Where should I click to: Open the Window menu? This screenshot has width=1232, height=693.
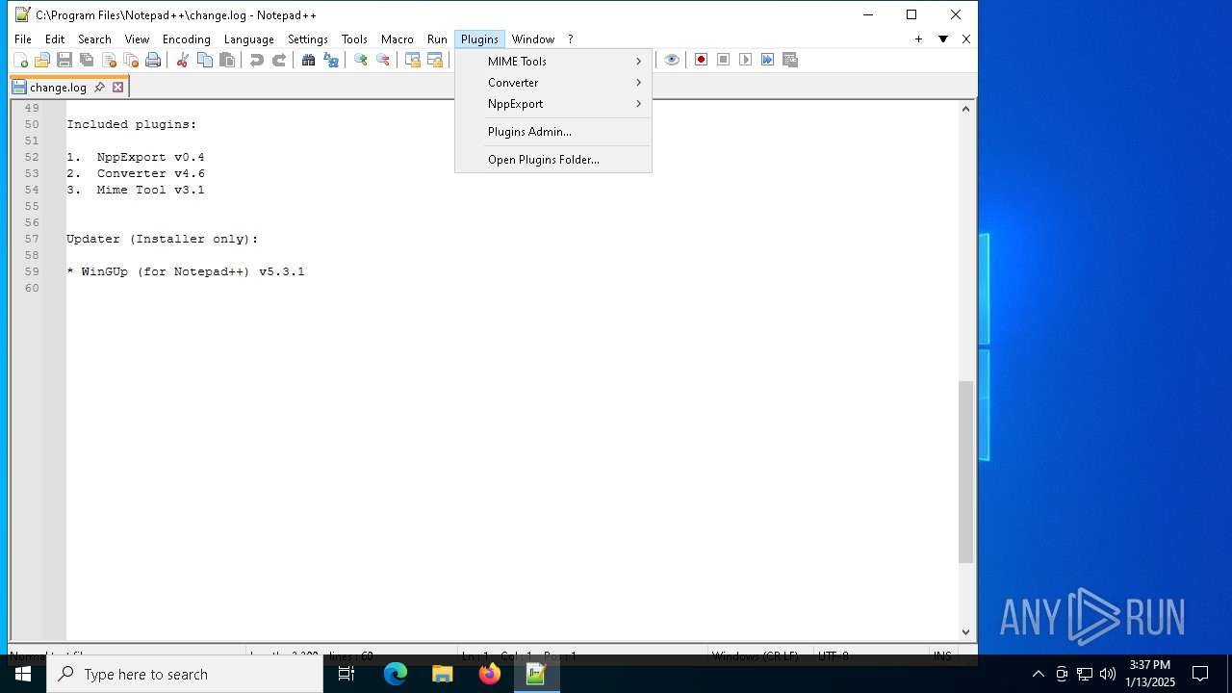[533, 39]
